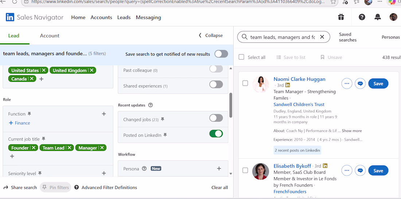Click Share search

[20, 187]
